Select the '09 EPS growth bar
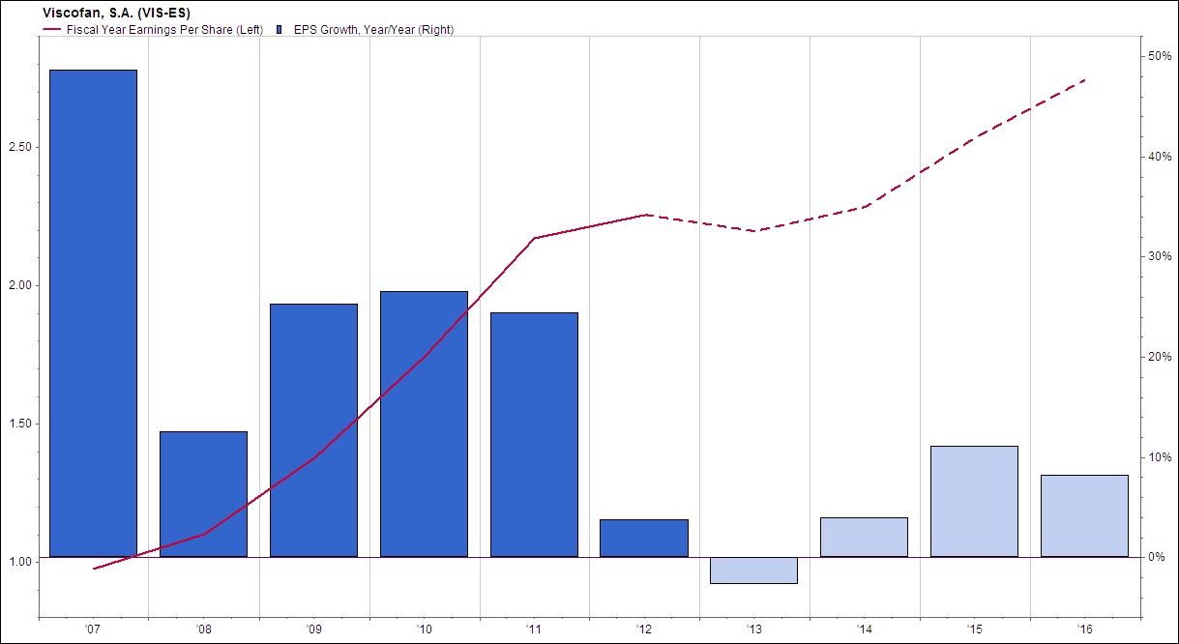1179x644 pixels. tap(313, 430)
